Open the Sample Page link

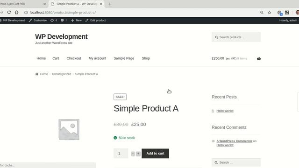tap(124, 58)
